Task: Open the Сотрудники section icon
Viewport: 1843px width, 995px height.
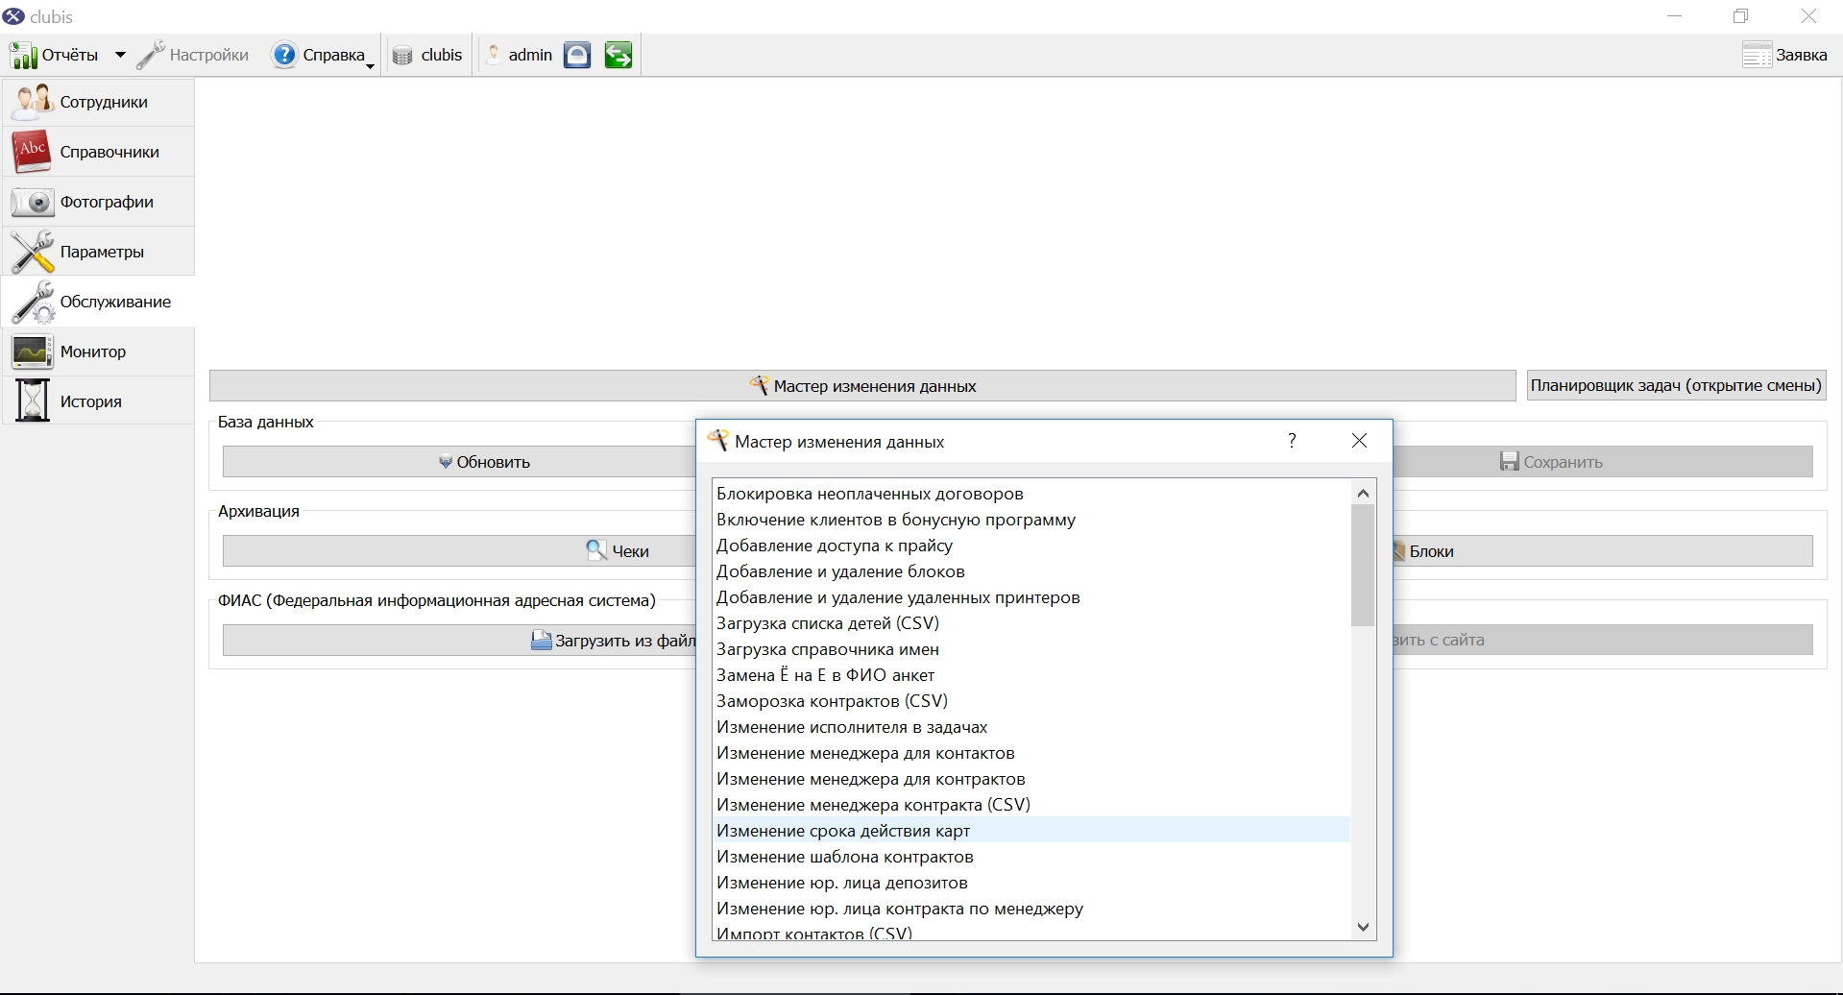Action: point(32,102)
